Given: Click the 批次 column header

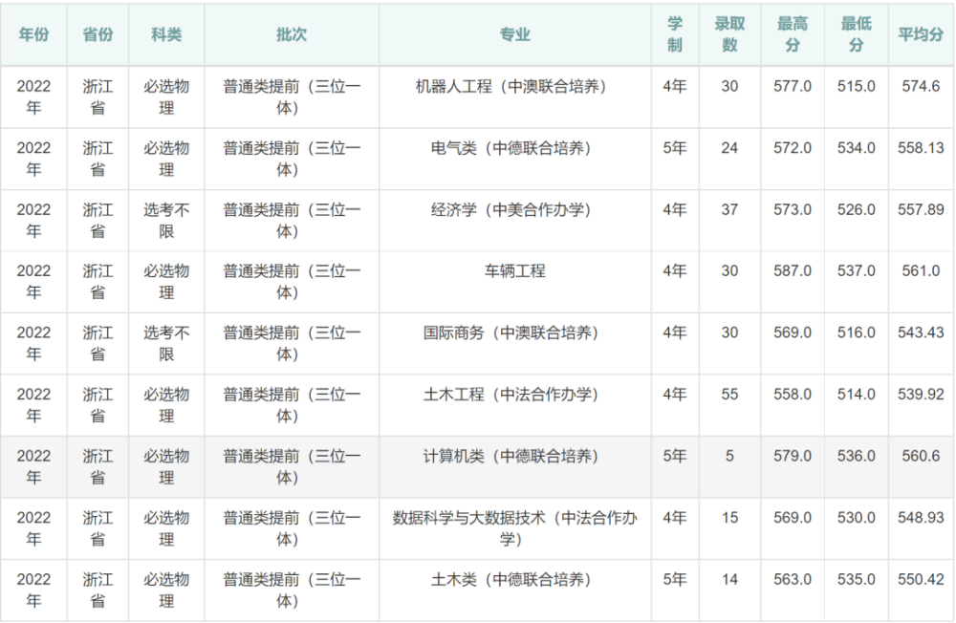Looking at the screenshot, I should pyautogui.click(x=291, y=34).
